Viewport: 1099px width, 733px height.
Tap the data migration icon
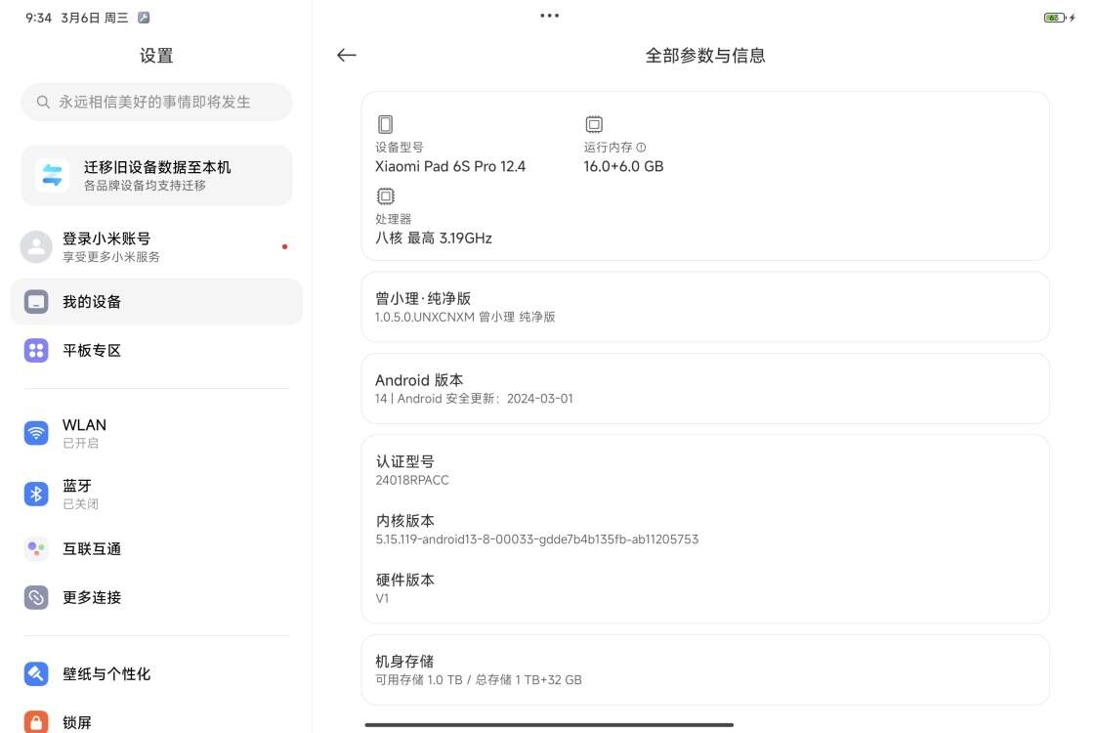(x=52, y=175)
